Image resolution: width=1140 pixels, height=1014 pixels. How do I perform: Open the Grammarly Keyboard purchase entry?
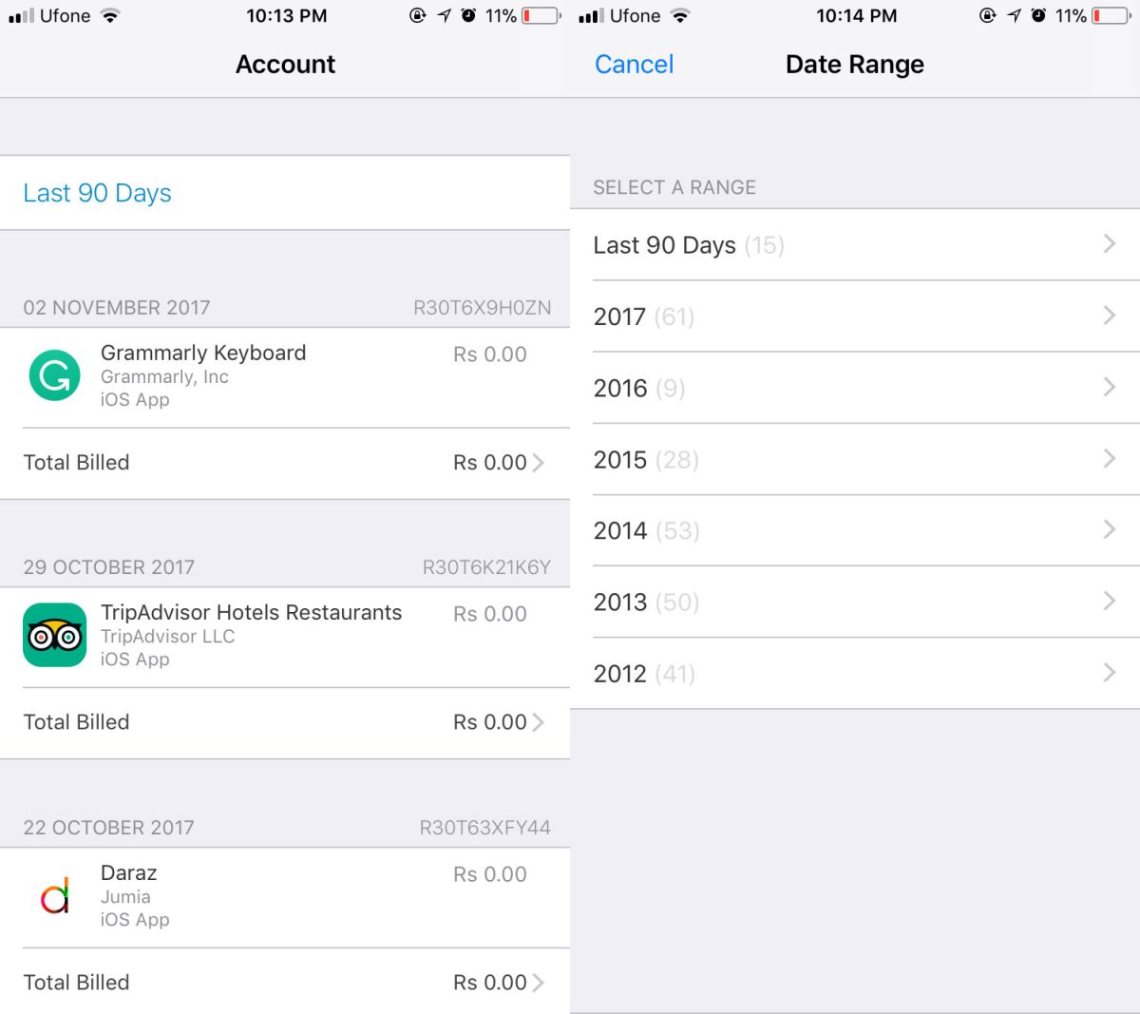(x=285, y=377)
